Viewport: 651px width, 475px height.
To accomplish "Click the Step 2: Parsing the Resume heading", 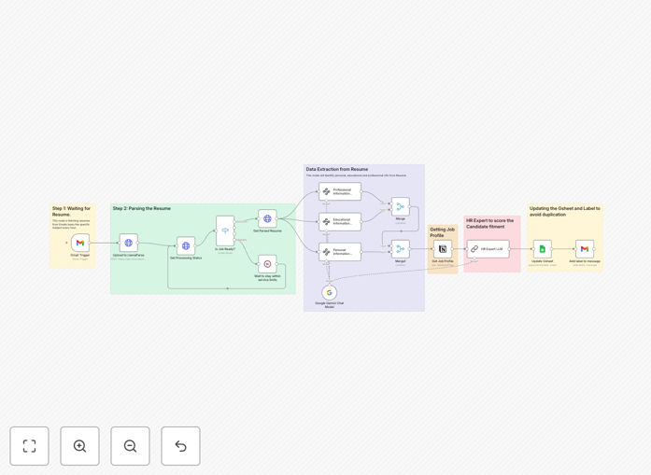I will coord(142,208).
